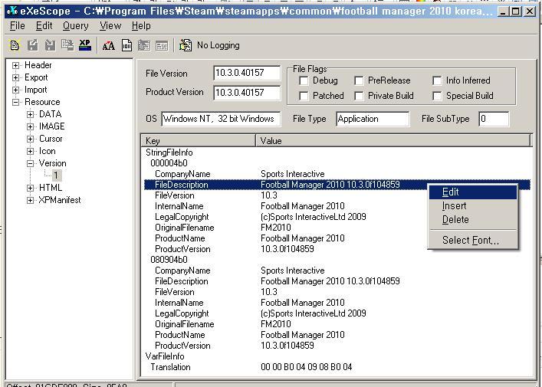Expand the HTML resource node
542x387 pixels.
click(x=31, y=188)
